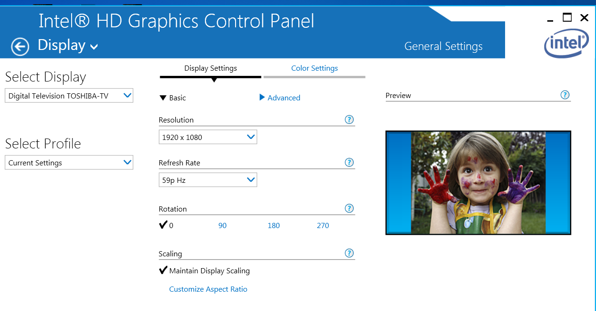Click the preview image of the child
The width and height of the screenshot is (596, 311).
[478, 182]
